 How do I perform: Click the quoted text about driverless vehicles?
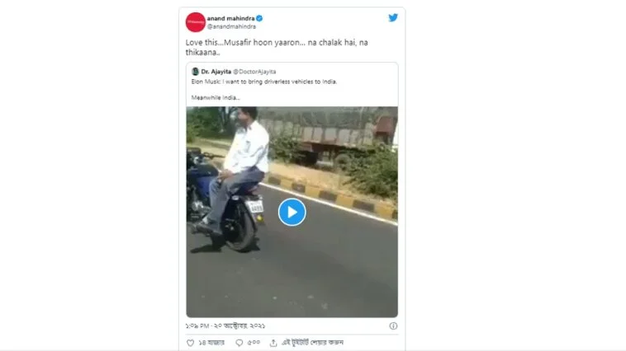pos(264,90)
